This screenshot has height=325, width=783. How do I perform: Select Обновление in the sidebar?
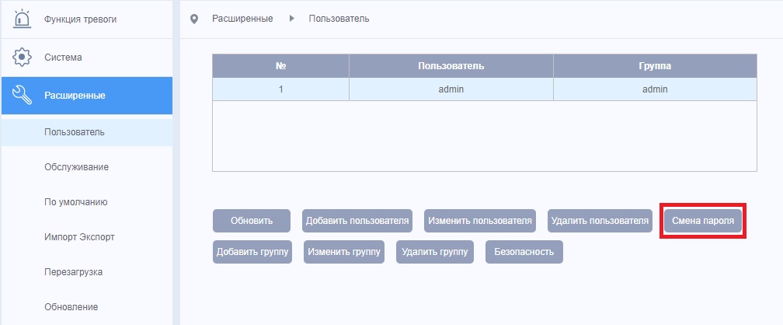(71, 307)
